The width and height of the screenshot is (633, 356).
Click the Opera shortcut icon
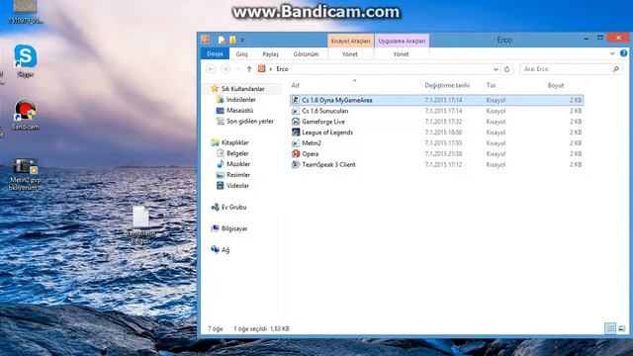tap(296, 154)
